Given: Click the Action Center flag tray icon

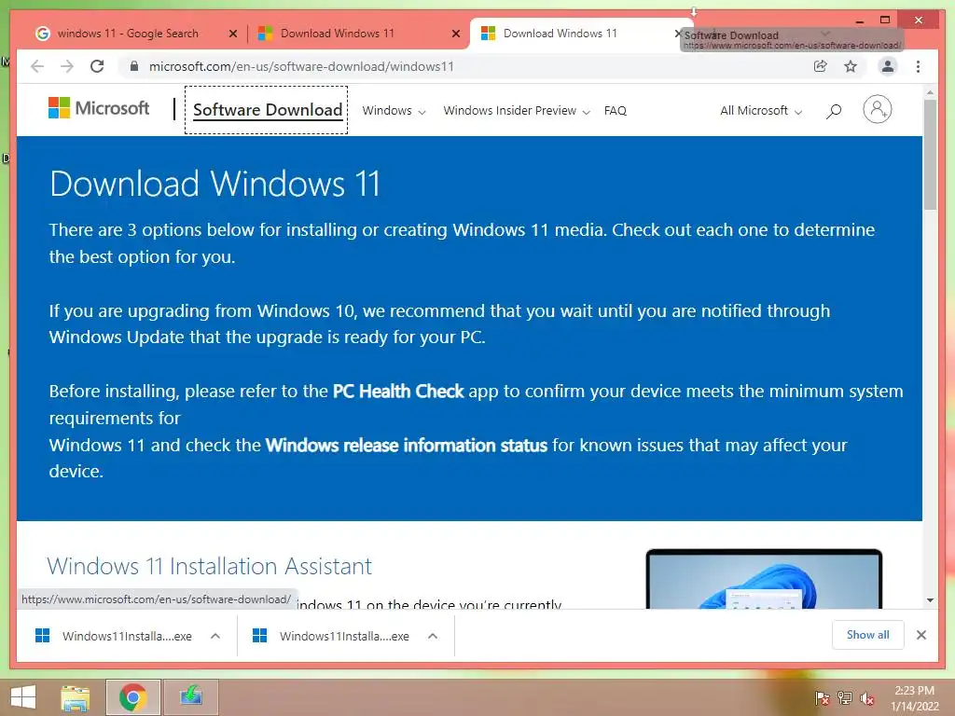Looking at the screenshot, I should (822, 697).
